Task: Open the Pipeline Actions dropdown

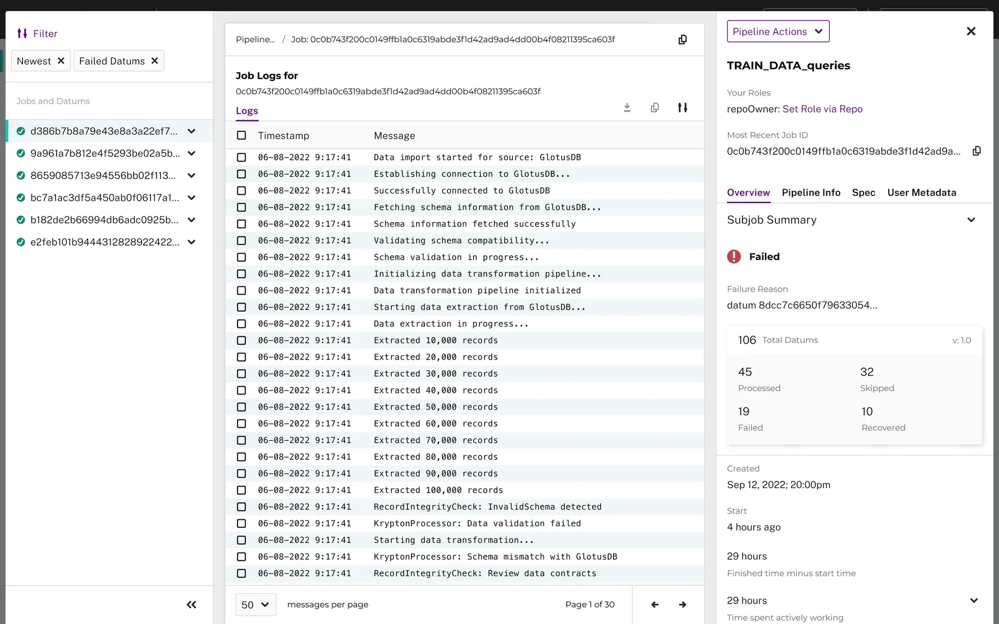Action: pos(778,32)
